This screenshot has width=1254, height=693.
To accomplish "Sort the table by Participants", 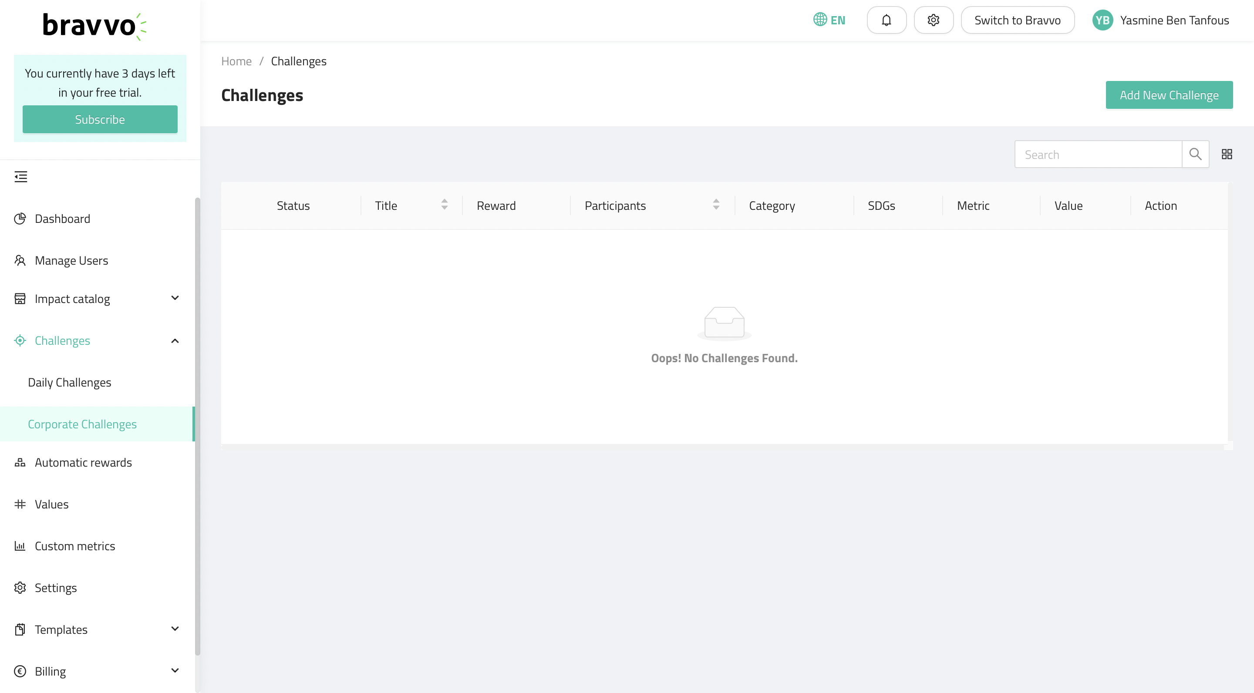I will 715,205.
